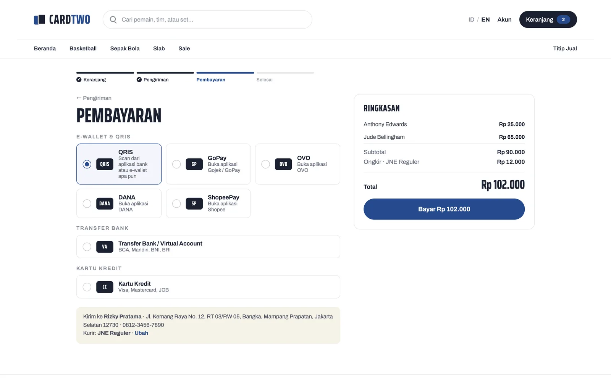Viewport: 611px width, 381px height.
Task: Click the GP GoPay badge icon
Action: click(x=194, y=164)
